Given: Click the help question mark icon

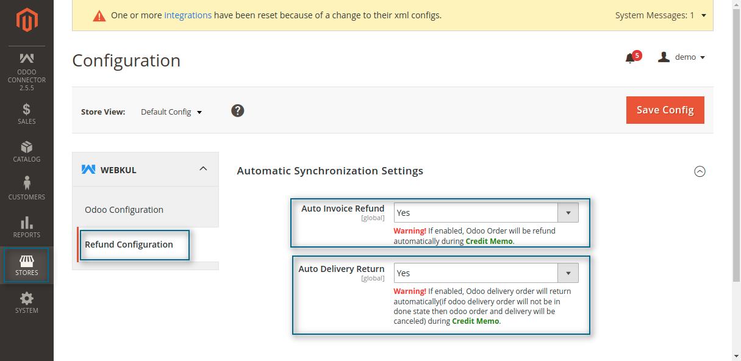Looking at the screenshot, I should (238, 110).
